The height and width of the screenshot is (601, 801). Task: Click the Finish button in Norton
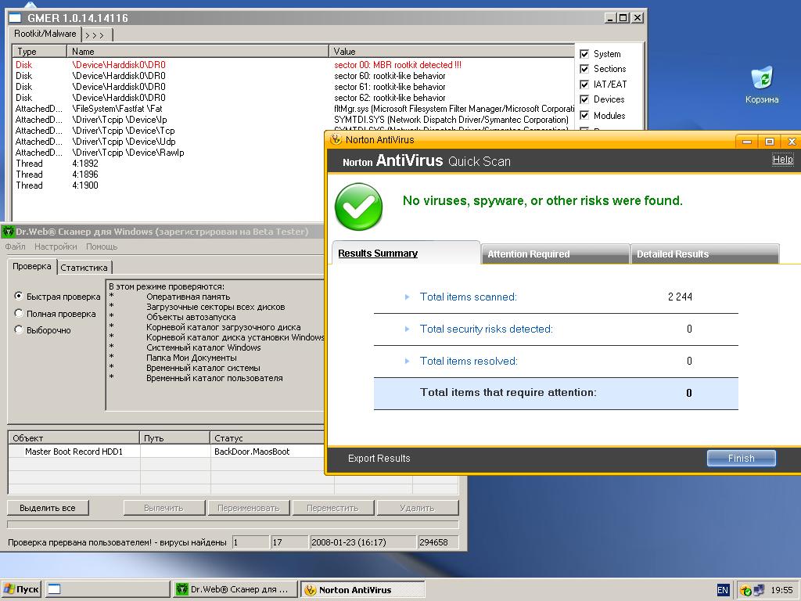coord(742,459)
